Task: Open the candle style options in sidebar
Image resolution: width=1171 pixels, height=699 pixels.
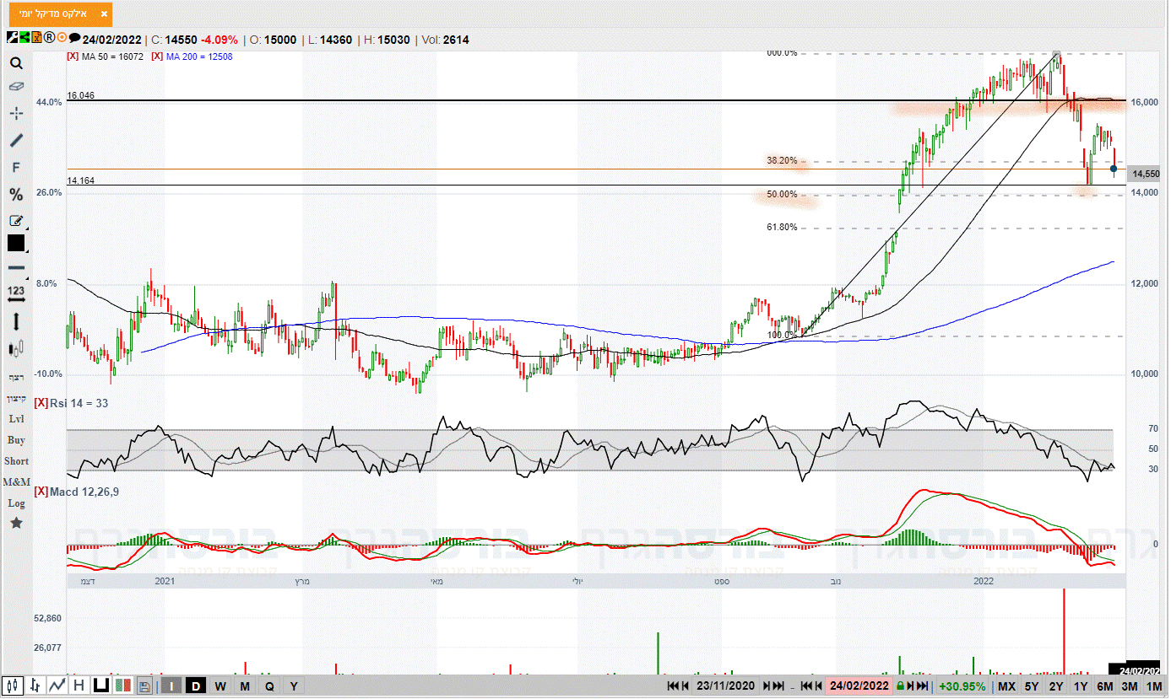Action: coord(16,348)
